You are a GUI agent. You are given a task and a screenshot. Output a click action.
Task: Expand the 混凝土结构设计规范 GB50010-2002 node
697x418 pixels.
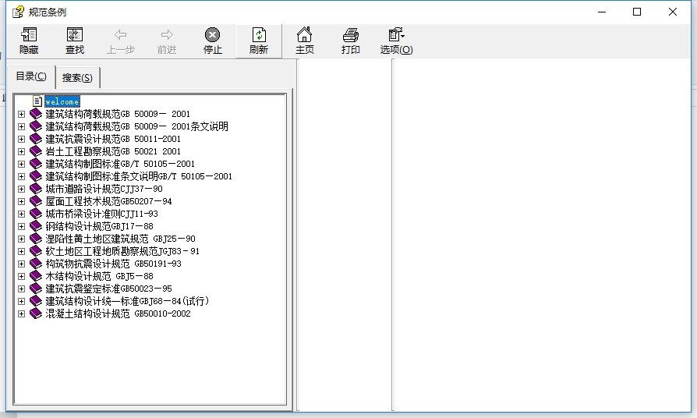(x=21, y=313)
